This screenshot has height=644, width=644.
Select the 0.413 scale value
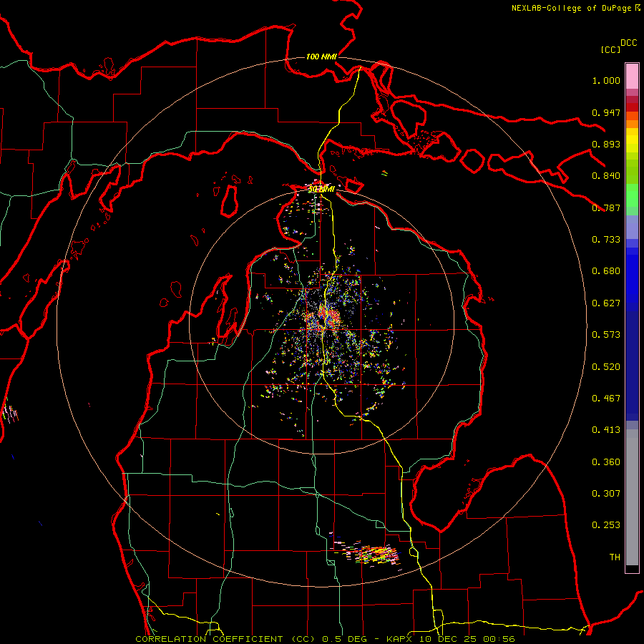coord(606,430)
